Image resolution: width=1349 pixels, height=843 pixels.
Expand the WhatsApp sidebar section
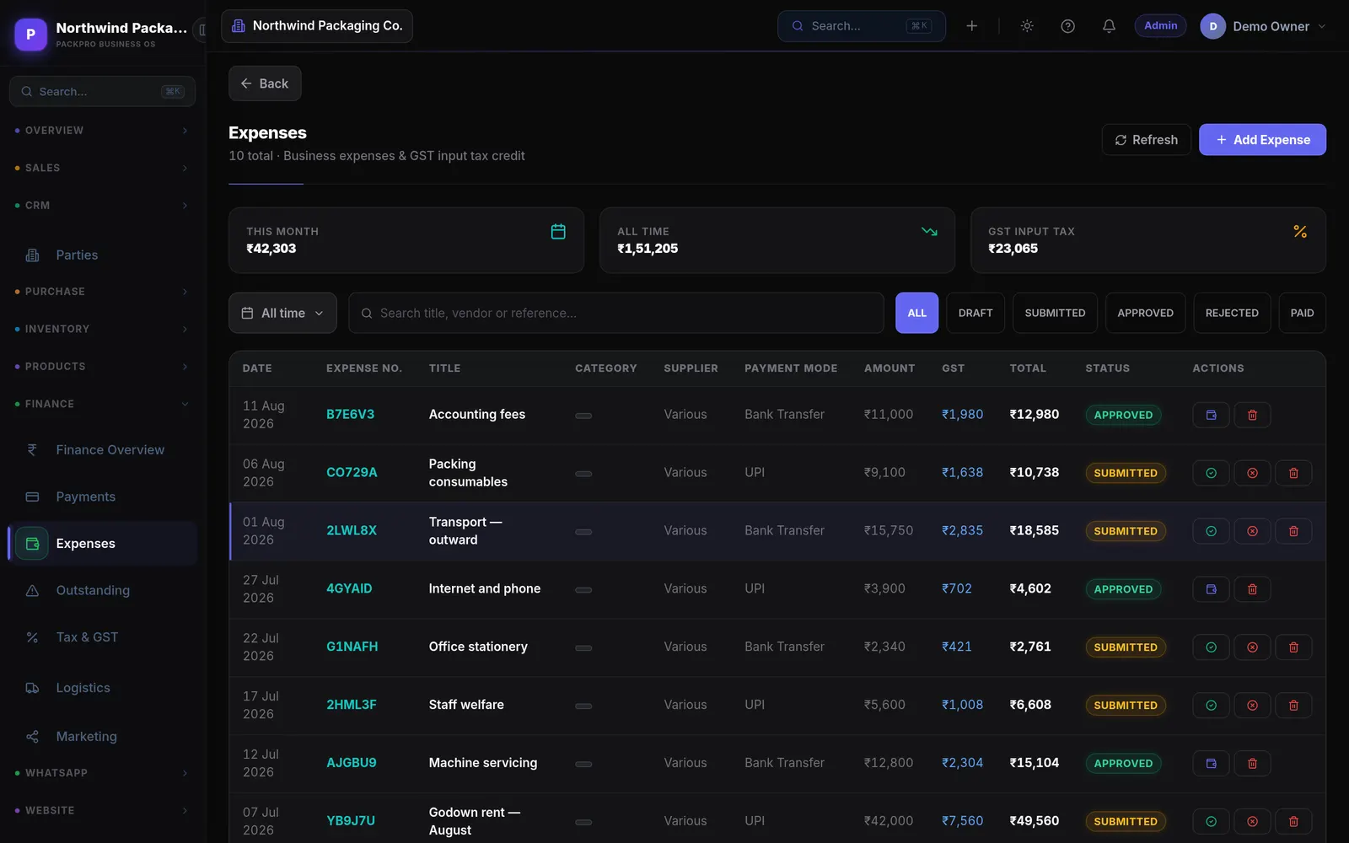pos(101,773)
